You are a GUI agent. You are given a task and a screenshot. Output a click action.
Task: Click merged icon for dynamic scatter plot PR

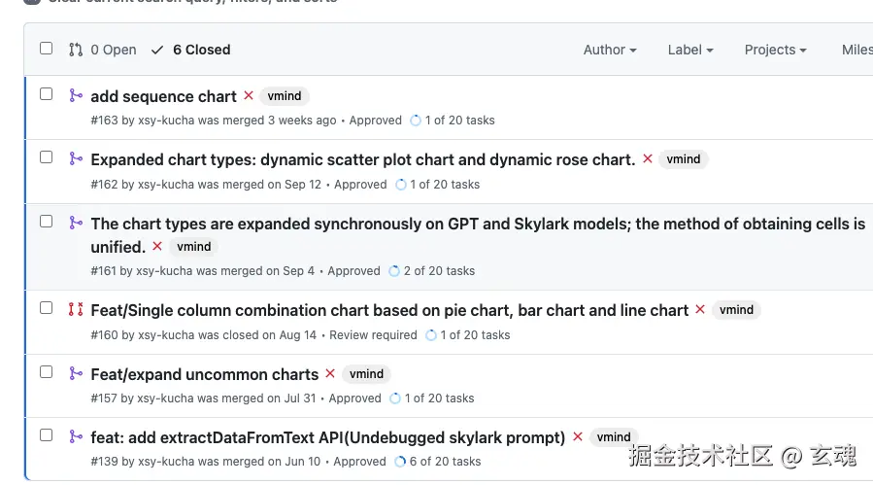[x=76, y=158]
